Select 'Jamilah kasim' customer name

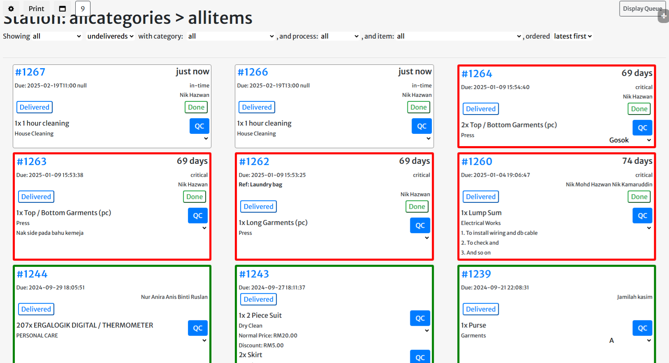634,297
